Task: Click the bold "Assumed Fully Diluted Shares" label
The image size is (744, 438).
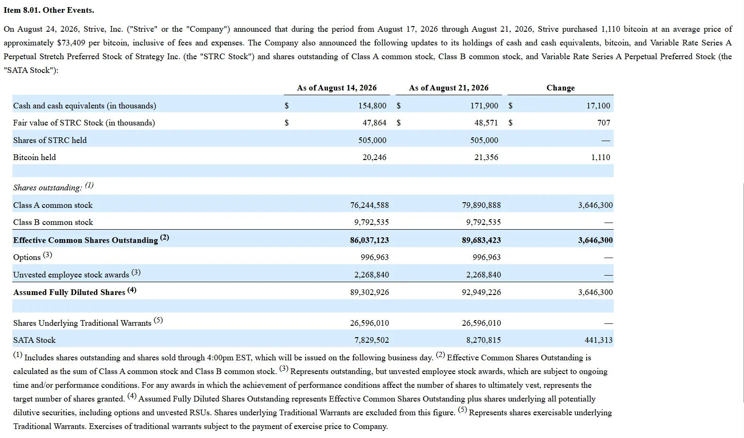Action: [x=69, y=292]
